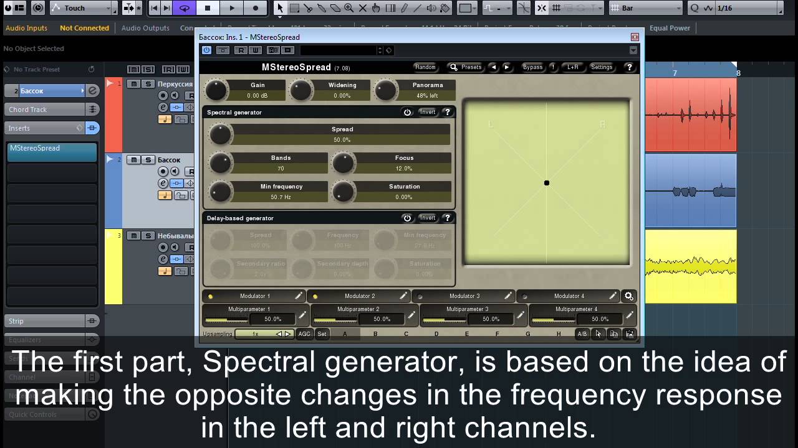The width and height of the screenshot is (798, 448).
Task: Click Invert in Delay-based generator
Action: tap(428, 218)
